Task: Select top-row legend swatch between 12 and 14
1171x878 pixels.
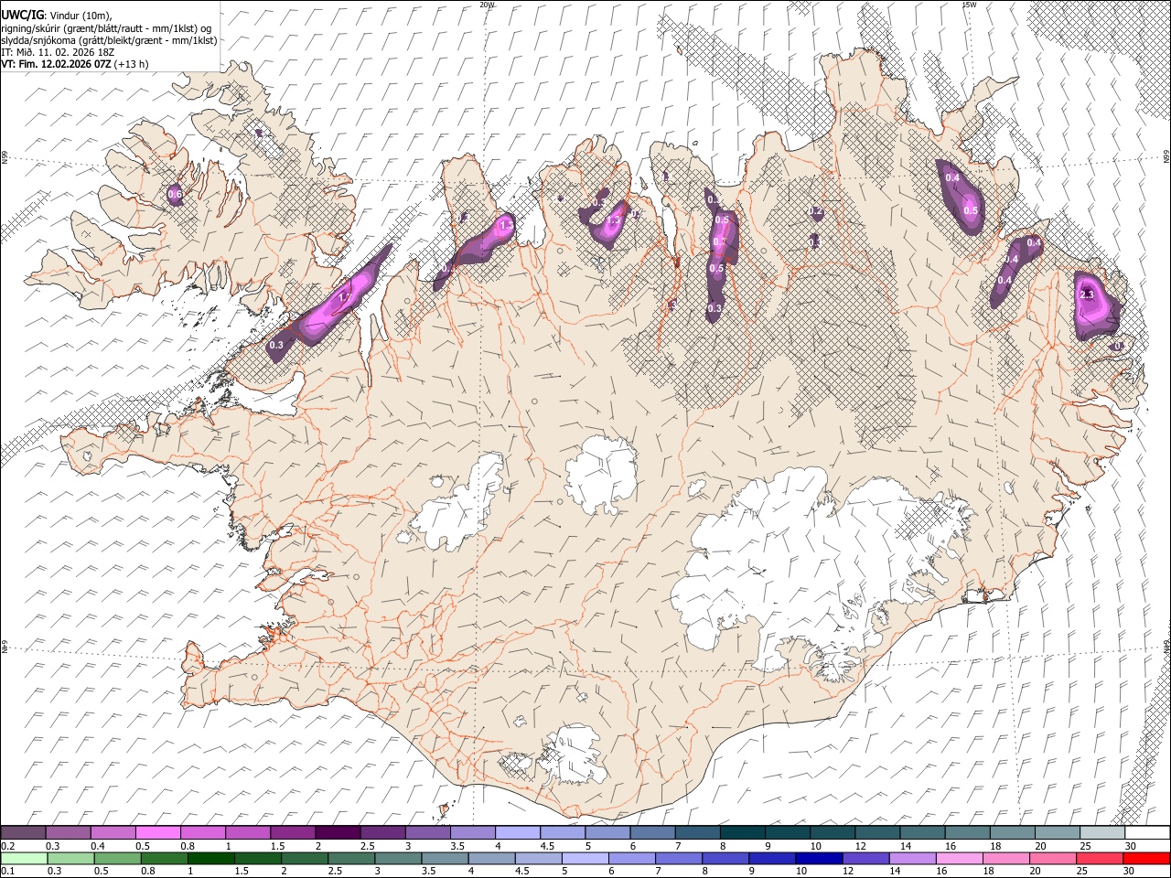Action: point(876,832)
